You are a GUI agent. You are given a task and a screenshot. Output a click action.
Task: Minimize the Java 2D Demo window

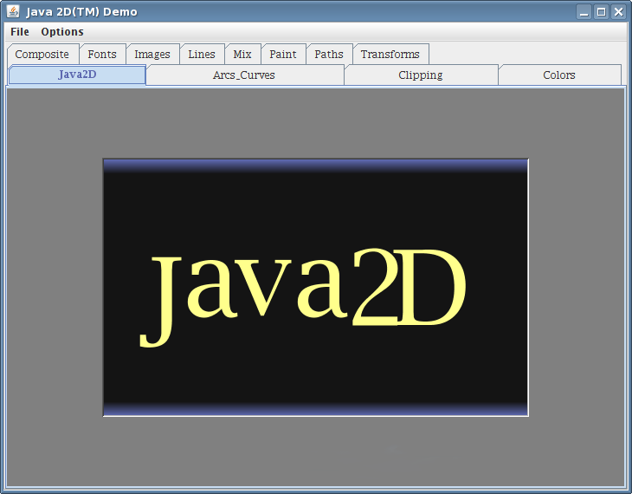click(x=584, y=12)
